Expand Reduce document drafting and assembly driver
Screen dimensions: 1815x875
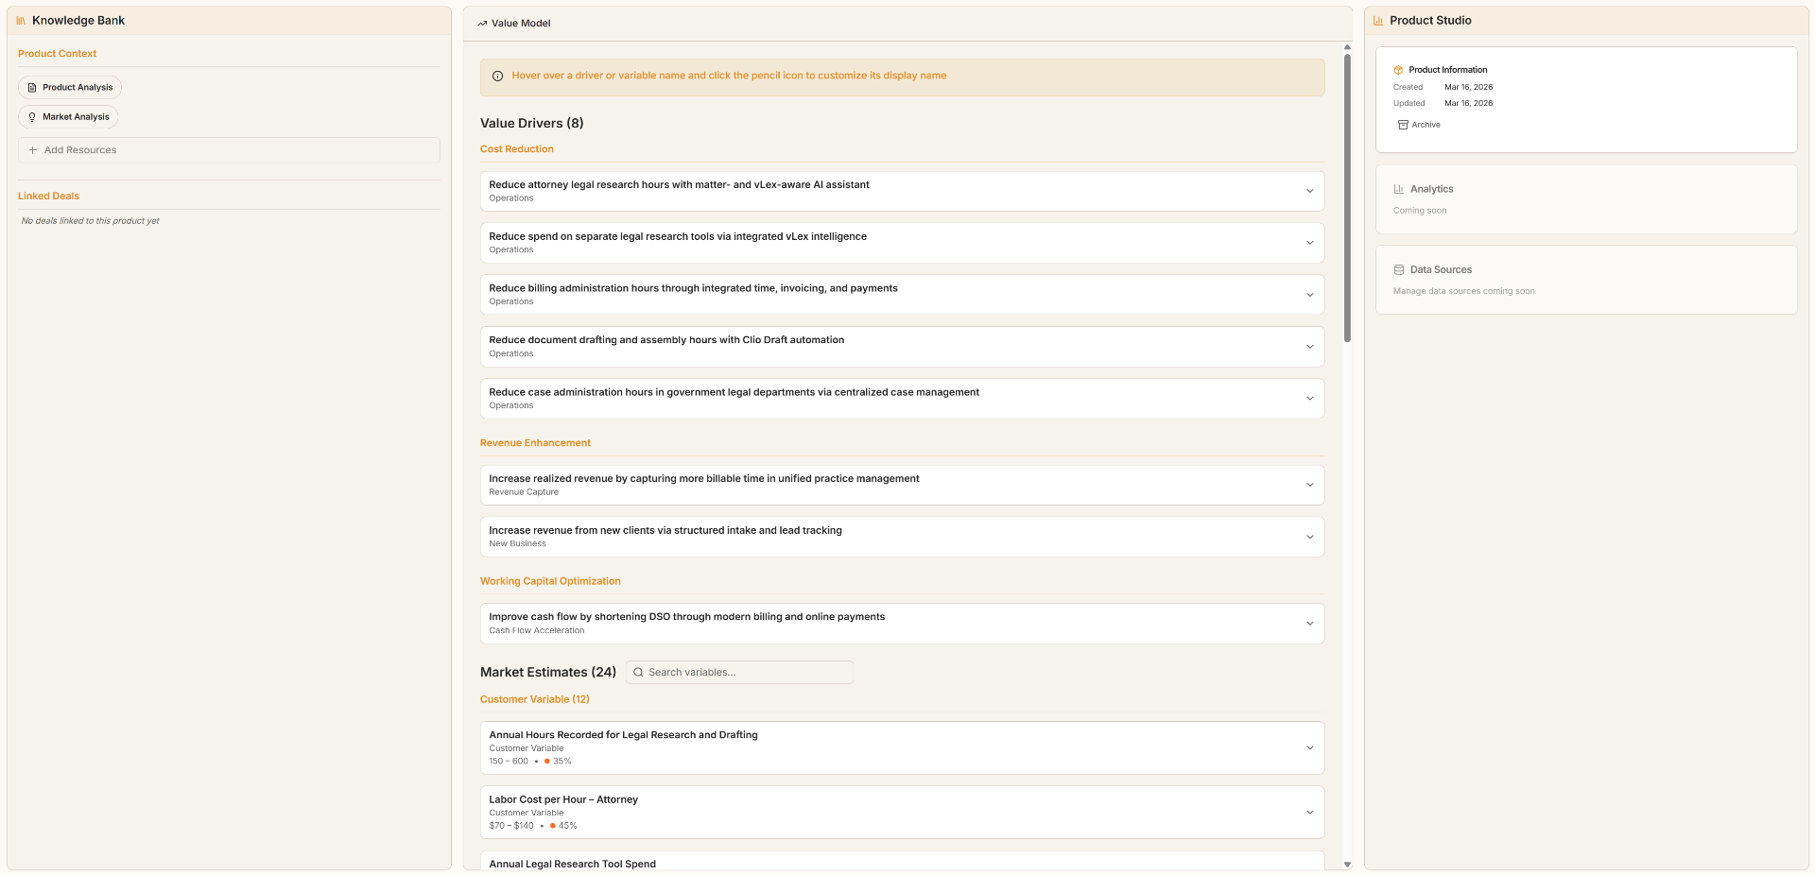[1310, 347]
